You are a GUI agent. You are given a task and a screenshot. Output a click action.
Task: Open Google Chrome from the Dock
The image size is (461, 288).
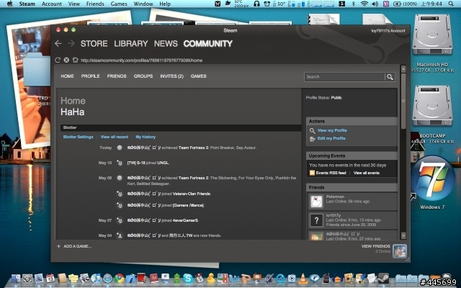[120, 278]
